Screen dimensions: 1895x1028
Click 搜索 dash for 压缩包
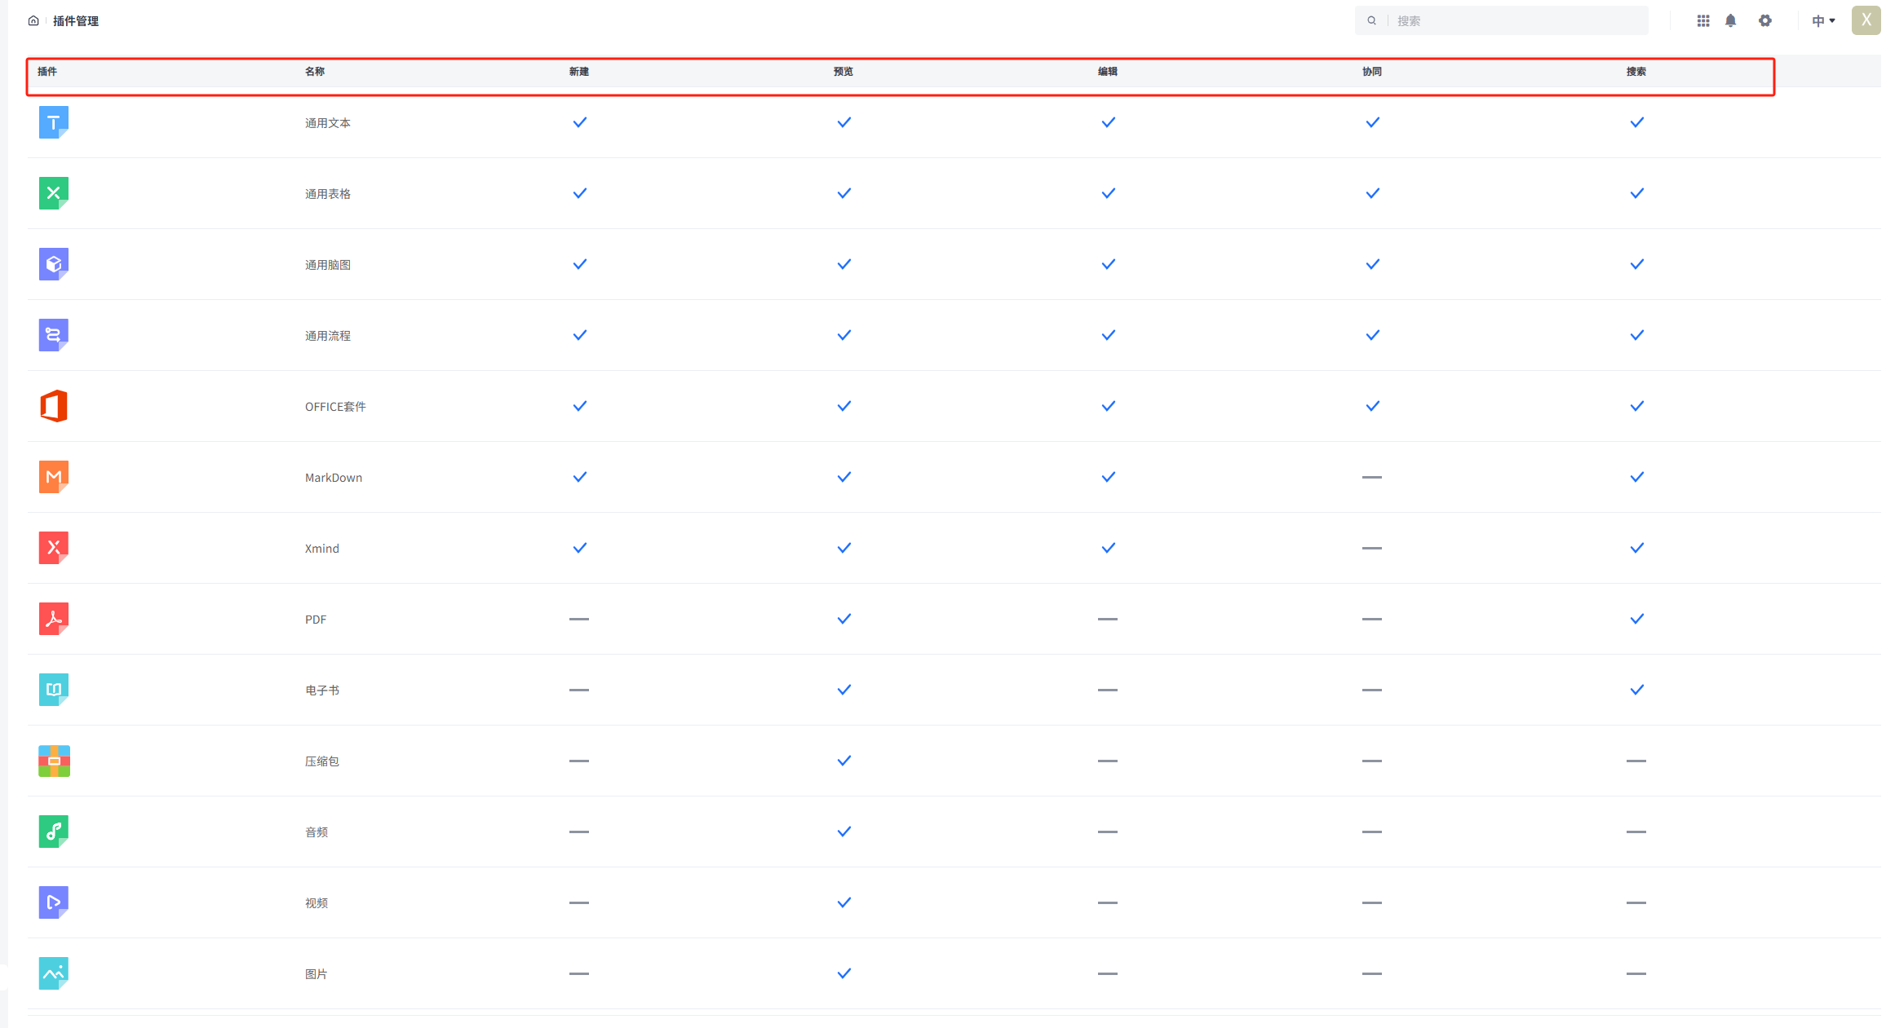[x=1636, y=761]
